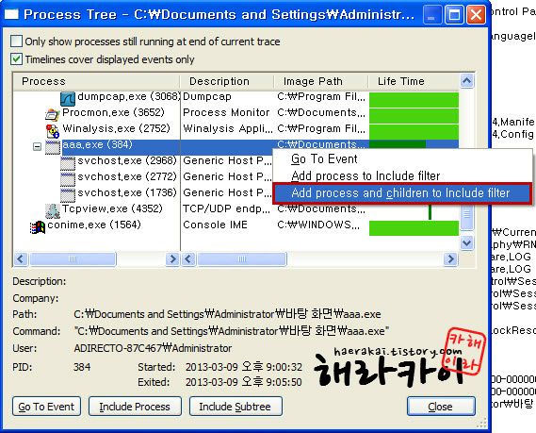536x433 pixels.
Task: Sort by the Process column header
Action: (96, 81)
